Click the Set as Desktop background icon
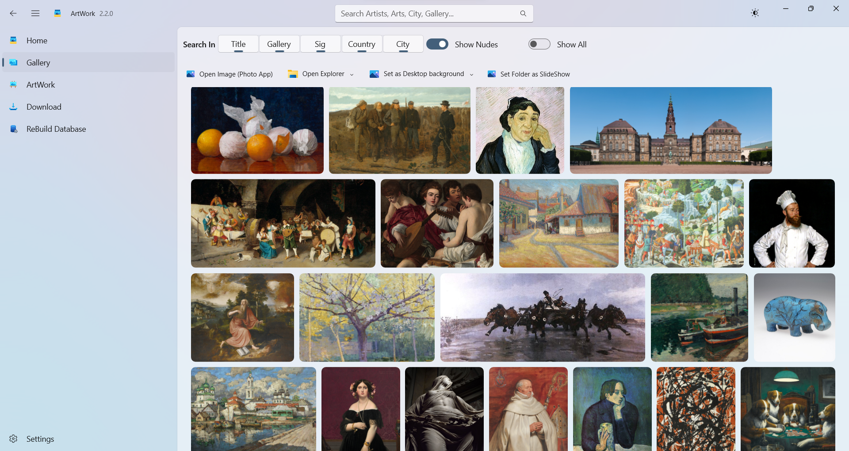Viewport: 849px width, 451px height. pos(374,74)
